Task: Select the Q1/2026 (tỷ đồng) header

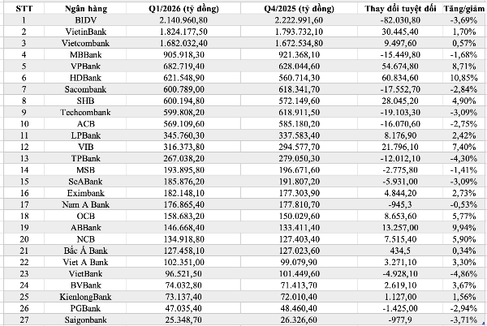Action: pyautogui.click(x=183, y=9)
